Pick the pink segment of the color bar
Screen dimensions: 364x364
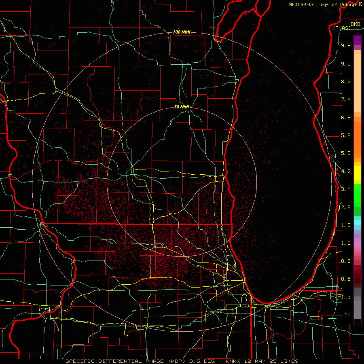point(357,245)
